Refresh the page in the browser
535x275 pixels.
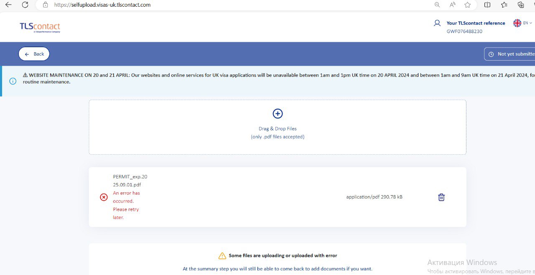[x=25, y=5]
